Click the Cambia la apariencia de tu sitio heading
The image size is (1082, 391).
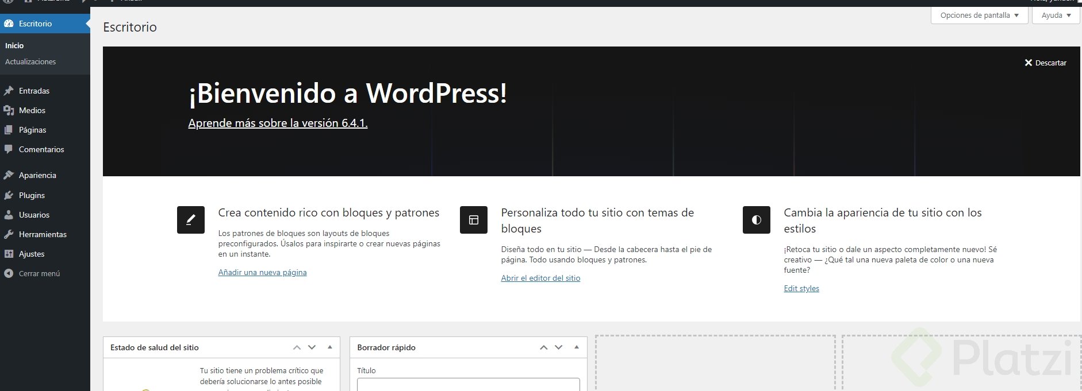883,220
